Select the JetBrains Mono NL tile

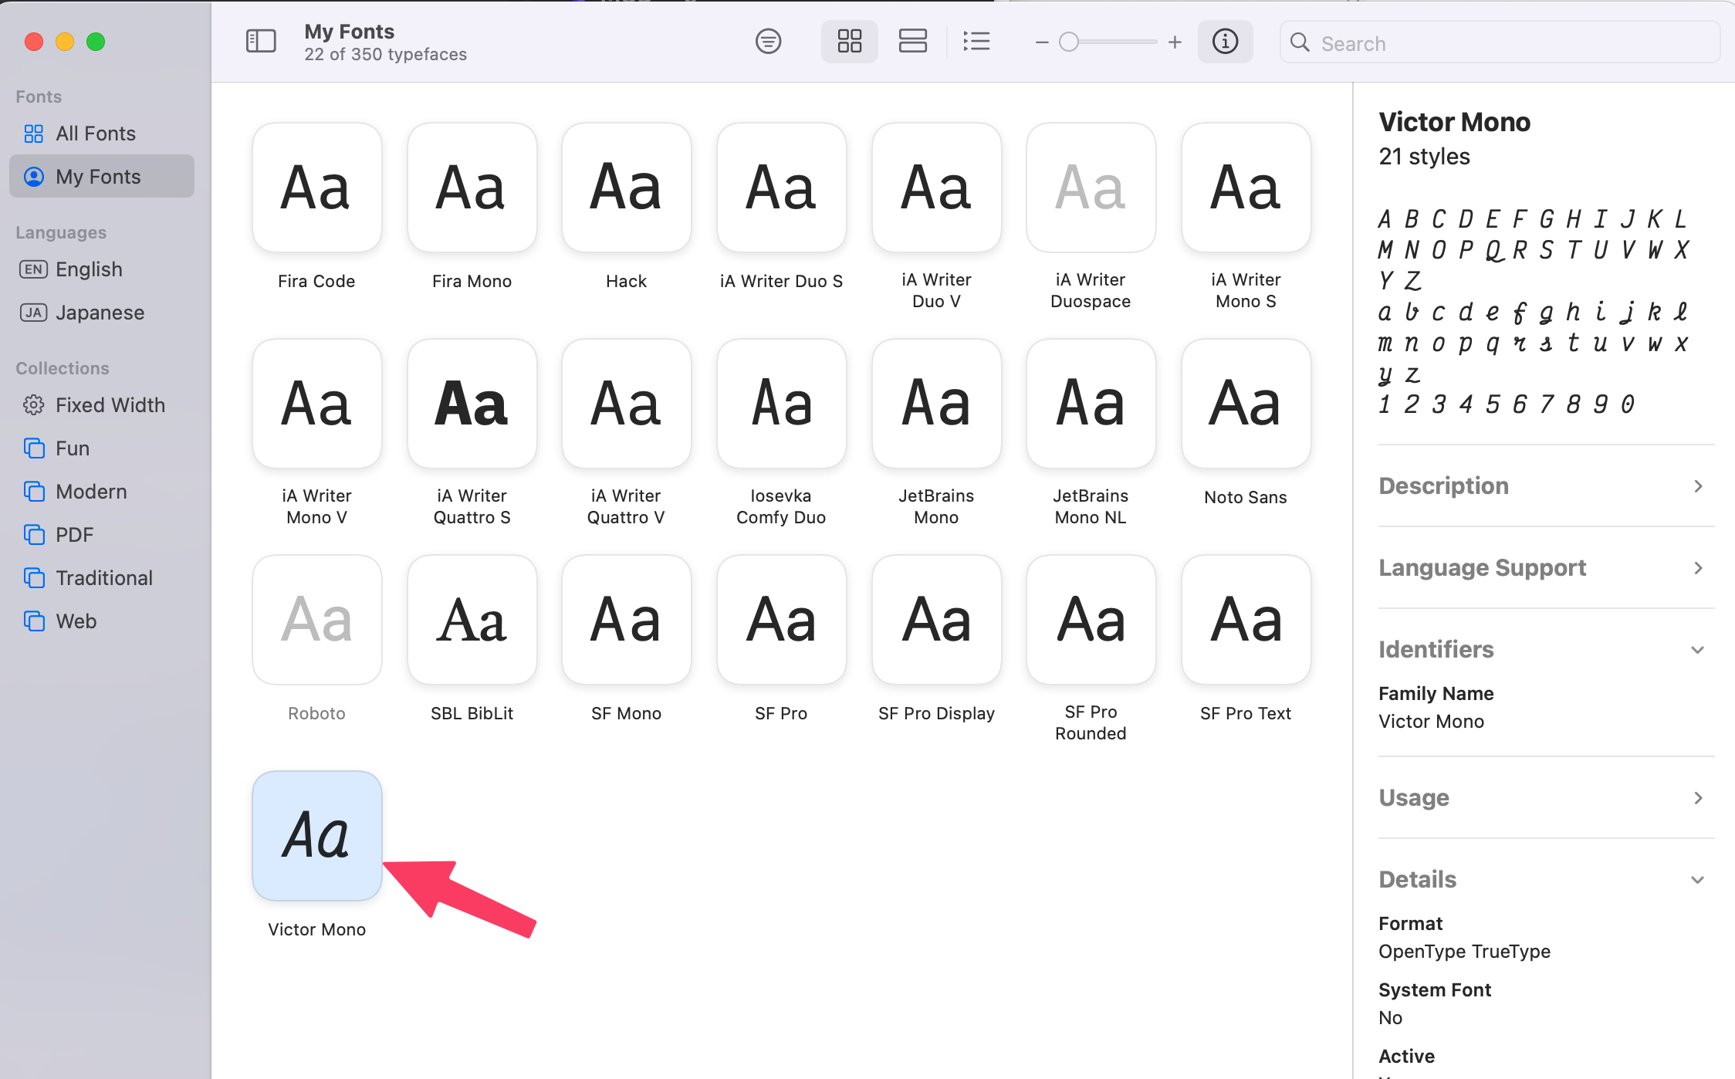click(x=1091, y=404)
